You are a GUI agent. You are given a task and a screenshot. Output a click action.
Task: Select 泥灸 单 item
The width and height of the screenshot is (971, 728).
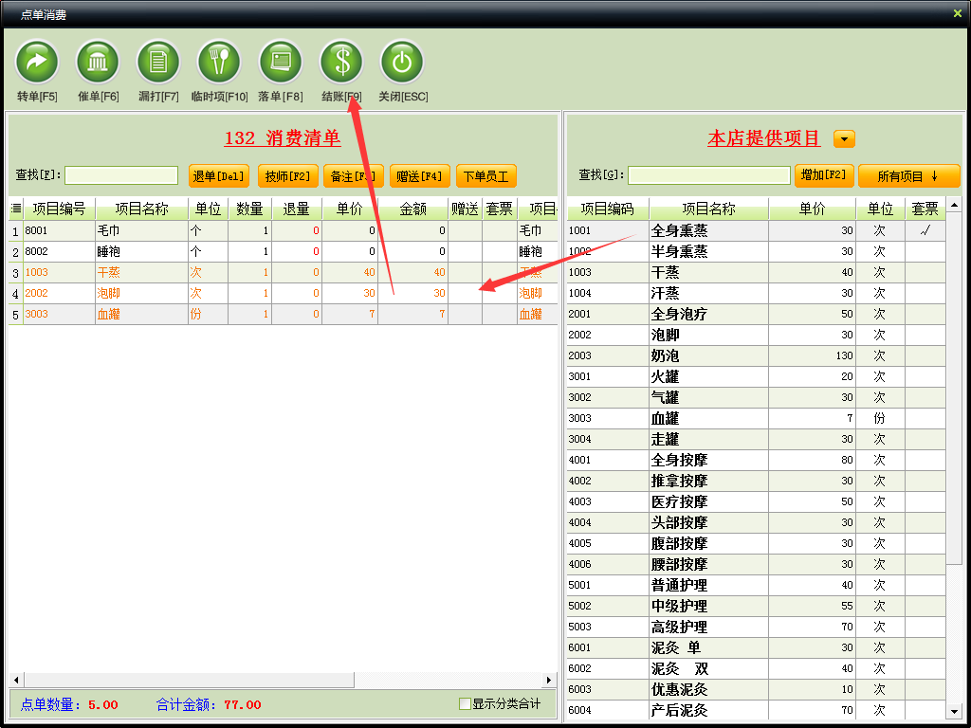[x=756, y=647]
